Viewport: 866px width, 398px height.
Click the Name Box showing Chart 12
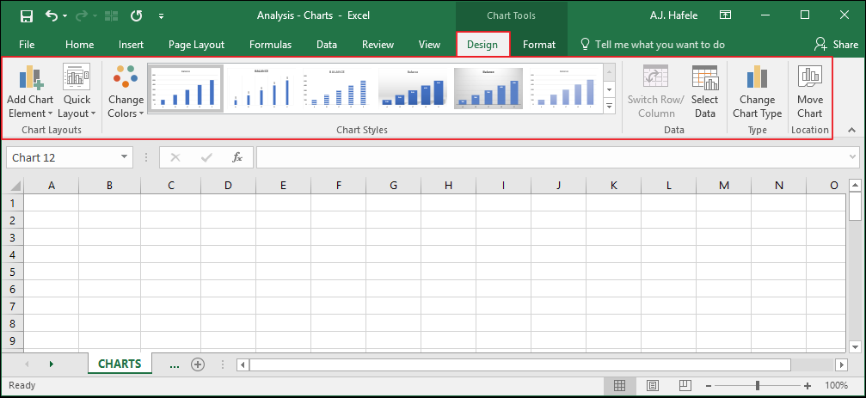tap(63, 157)
